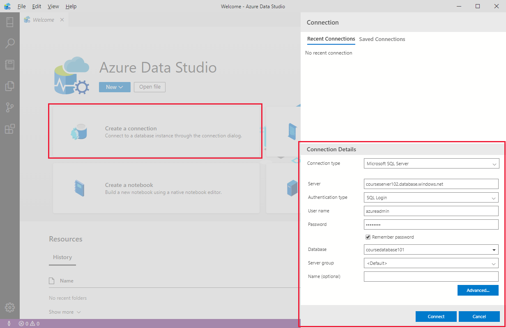Open the Extensions view icon

tap(10, 128)
